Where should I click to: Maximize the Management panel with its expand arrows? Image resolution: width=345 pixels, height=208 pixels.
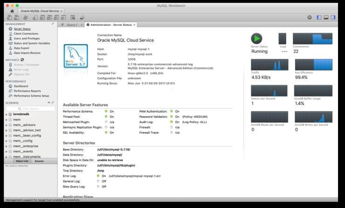tap(53, 24)
